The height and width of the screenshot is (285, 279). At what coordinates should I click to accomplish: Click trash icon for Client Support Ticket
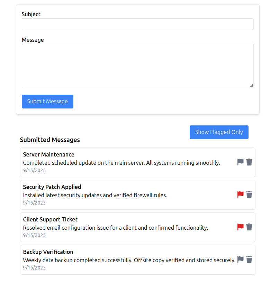click(249, 227)
